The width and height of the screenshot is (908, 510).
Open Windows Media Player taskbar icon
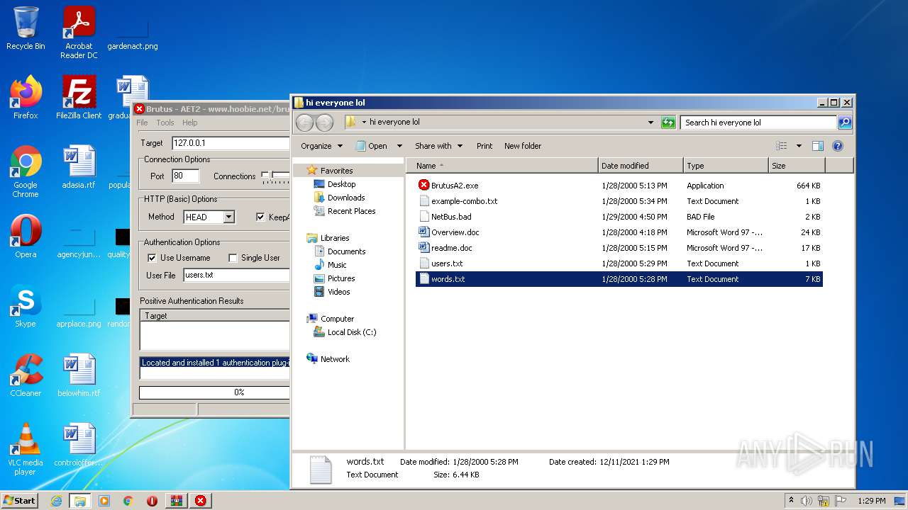click(x=104, y=501)
